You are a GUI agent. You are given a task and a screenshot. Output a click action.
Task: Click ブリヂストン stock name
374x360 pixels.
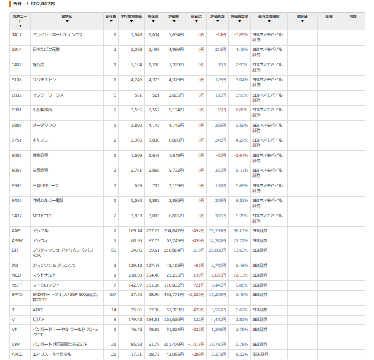tap(44, 79)
